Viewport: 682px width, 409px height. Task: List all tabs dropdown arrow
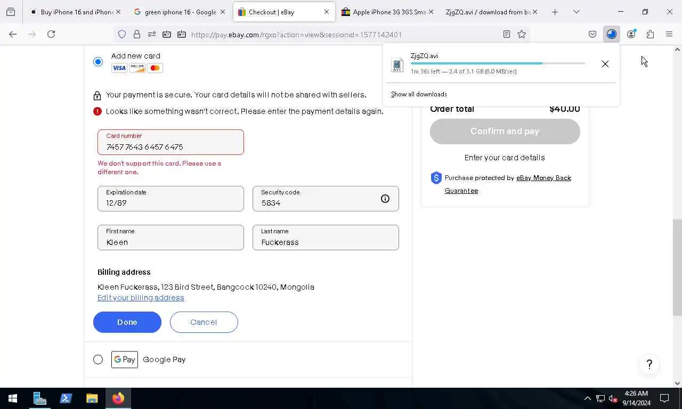(576, 12)
